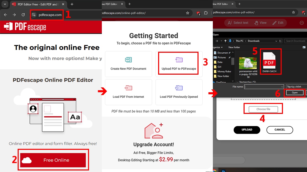Expand the Organize dropdown in the file dialog

pyautogui.click(x=218, y=47)
